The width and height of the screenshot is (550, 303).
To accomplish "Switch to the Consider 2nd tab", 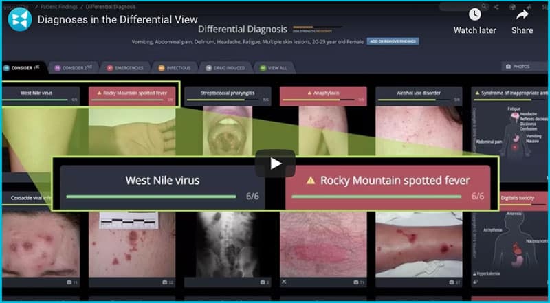I will [72, 68].
